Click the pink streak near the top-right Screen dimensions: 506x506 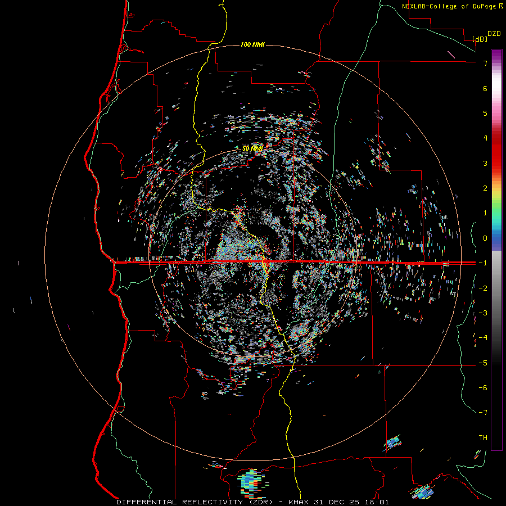[451, 54]
